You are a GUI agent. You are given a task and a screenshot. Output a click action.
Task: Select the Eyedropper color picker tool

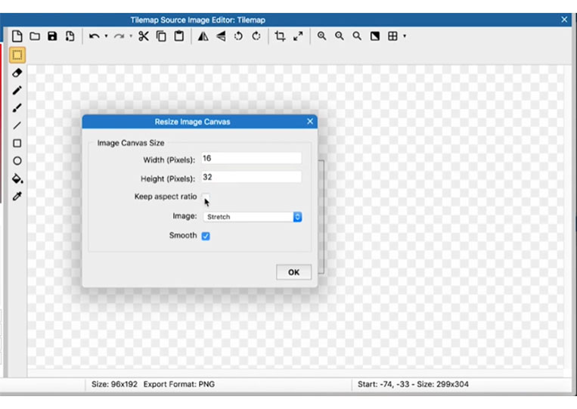pyautogui.click(x=17, y=197)
